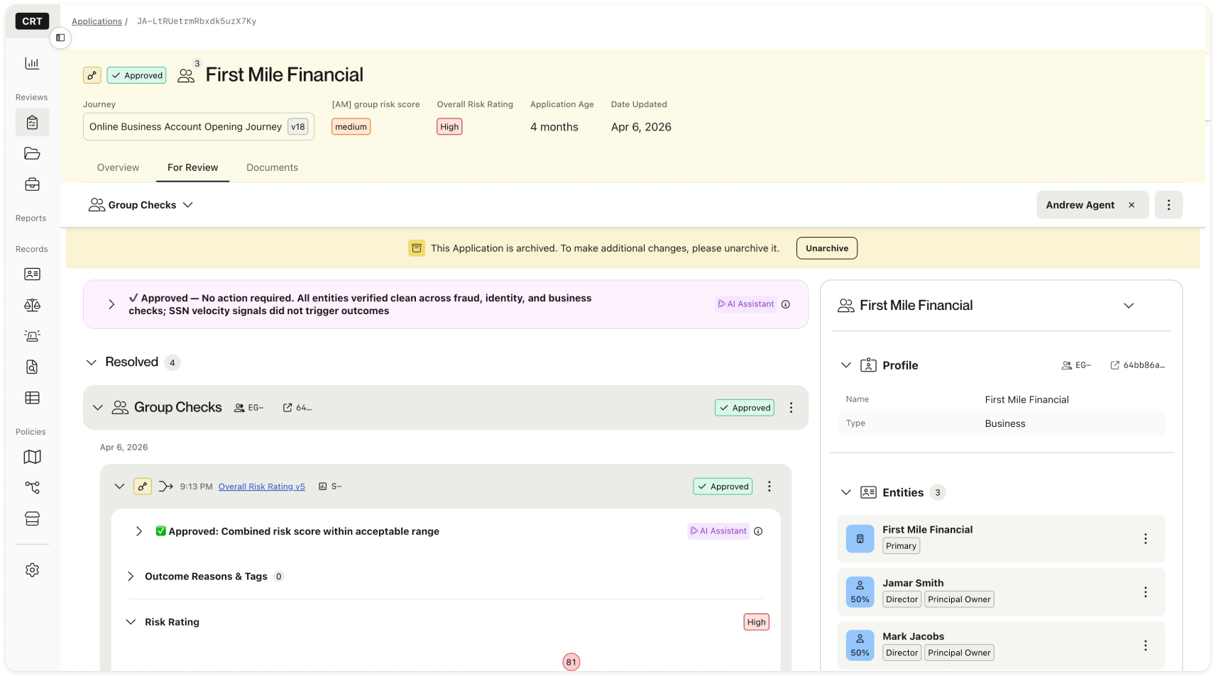Select the For Review tab

pyautogui.click(x=193, y=167)
